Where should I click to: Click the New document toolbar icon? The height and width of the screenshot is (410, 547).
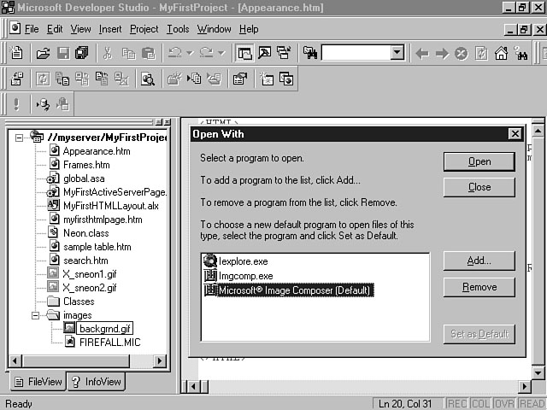(16, 53)
